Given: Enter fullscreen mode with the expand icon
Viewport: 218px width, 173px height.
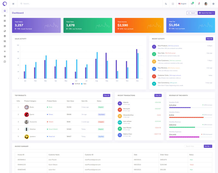Looking at the screenshot, I should [173, 4].
